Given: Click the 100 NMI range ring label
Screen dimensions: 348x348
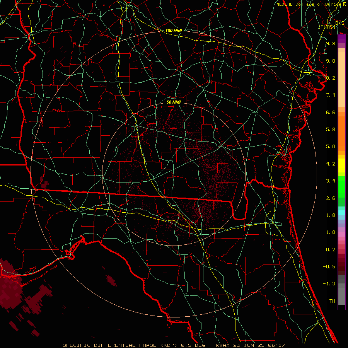Looking at the screenshot, I should 174,31.
